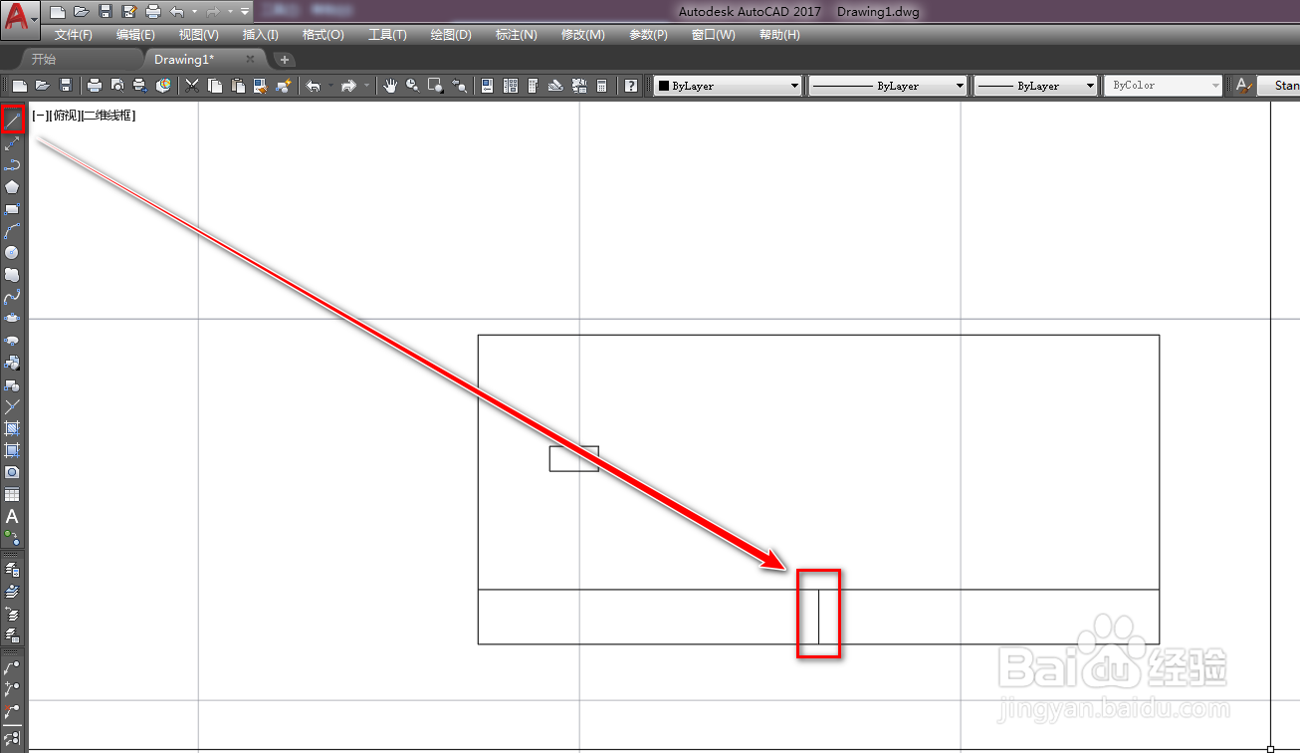Expand the redo history dropdown in standard toolbar
1300x753 pixels.
366,86
